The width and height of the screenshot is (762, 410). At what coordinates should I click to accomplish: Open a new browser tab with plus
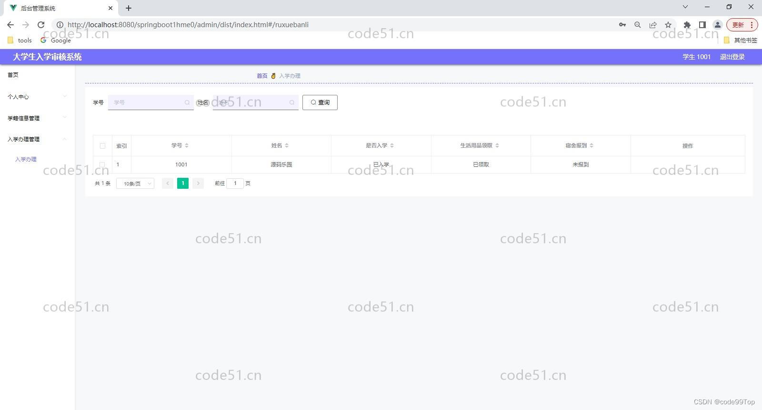[x=129, y=8]
